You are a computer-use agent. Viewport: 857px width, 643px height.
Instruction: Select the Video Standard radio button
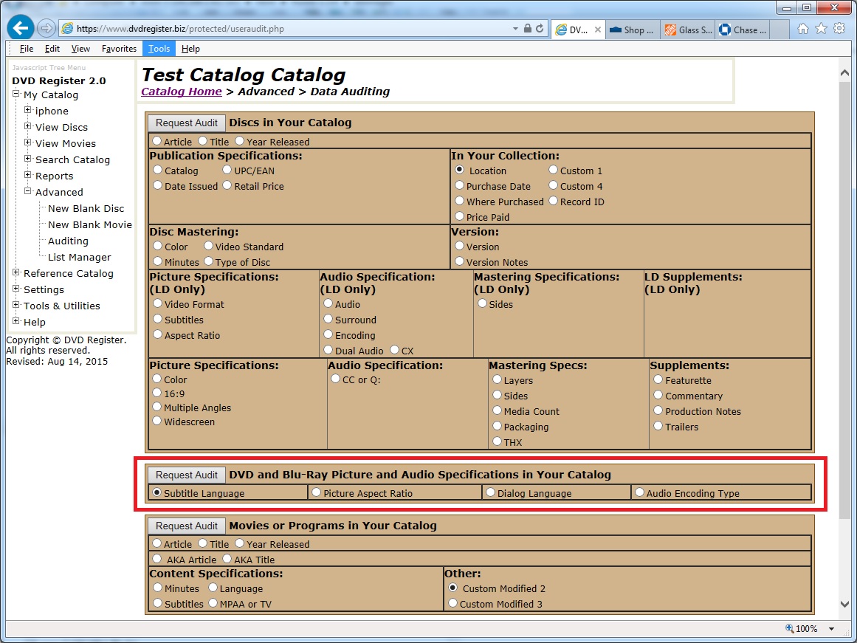(208, 246)
